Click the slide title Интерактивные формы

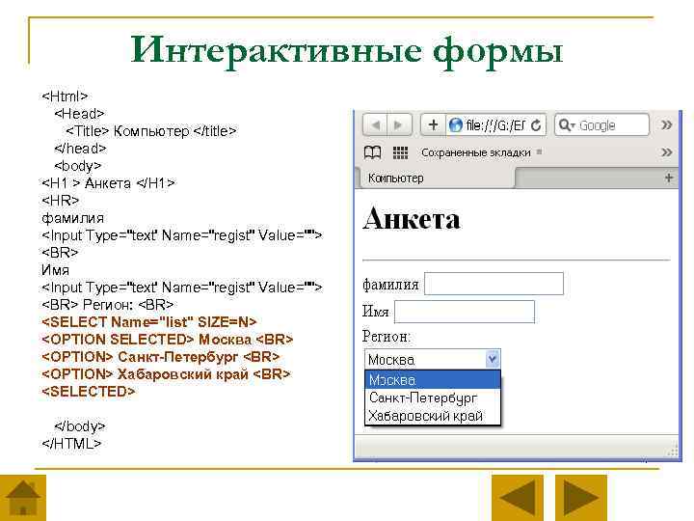click(347, 51)
